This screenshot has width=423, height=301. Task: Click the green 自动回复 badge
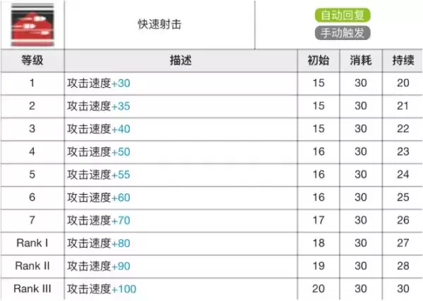point(343,15)
